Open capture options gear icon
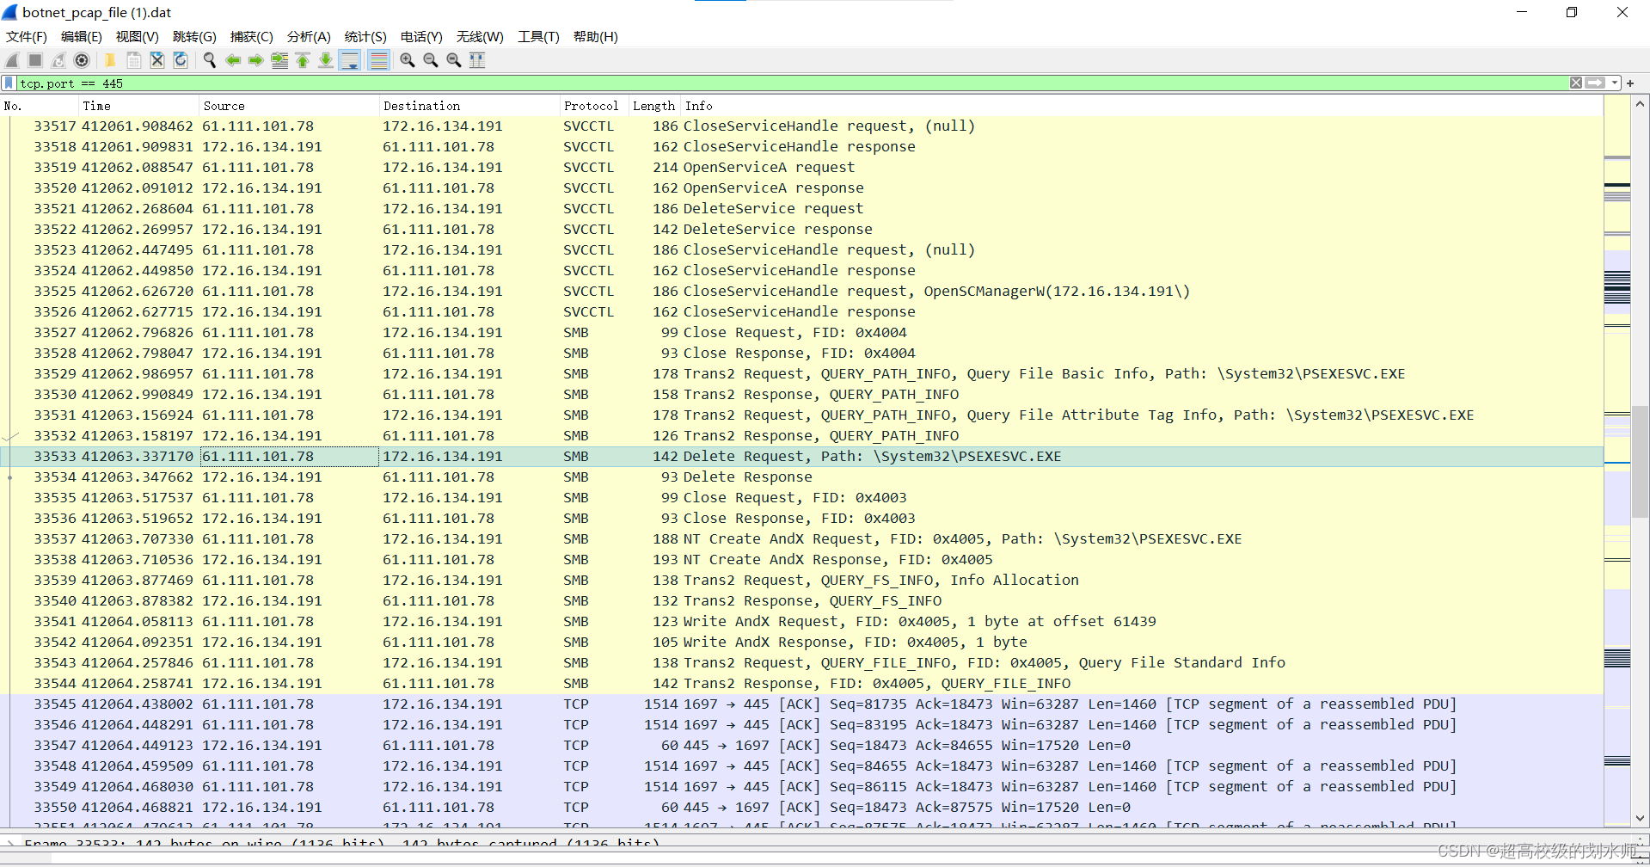 (82, 60)
